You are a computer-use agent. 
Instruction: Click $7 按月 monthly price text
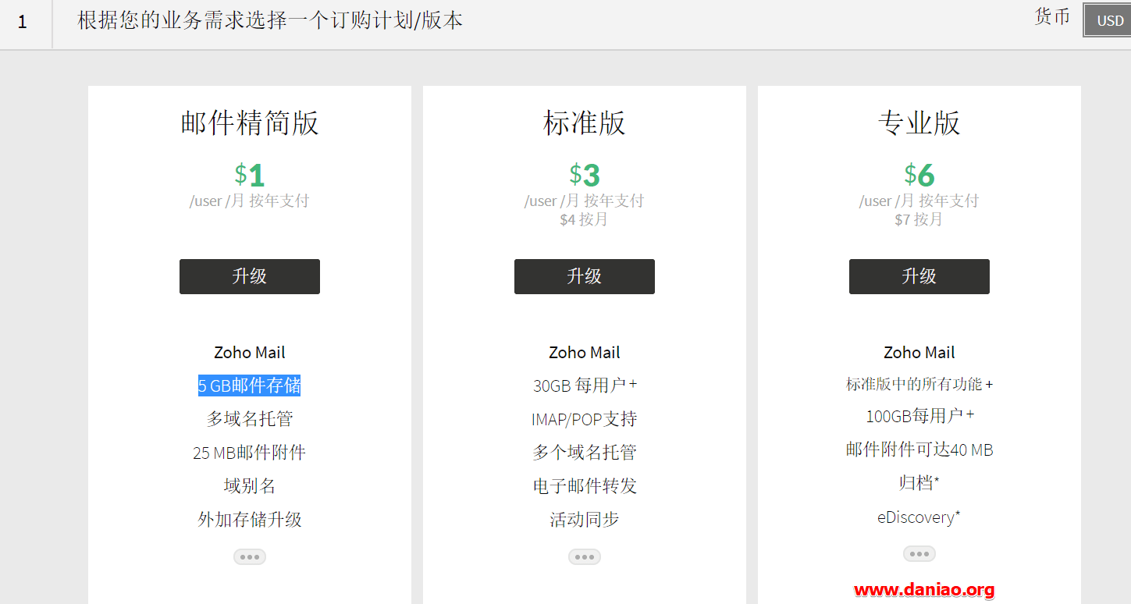pos(919,220)
